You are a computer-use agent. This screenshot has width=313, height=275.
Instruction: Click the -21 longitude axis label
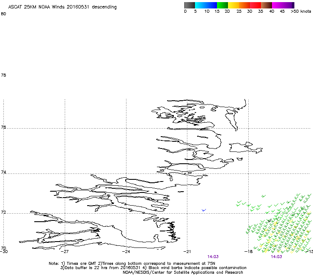click(187, 251)
